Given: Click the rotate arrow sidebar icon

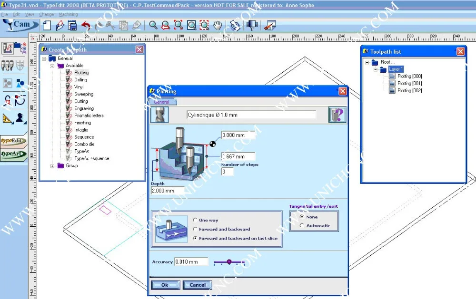Looking at the screenshot, I should click(x=20, y=100).
